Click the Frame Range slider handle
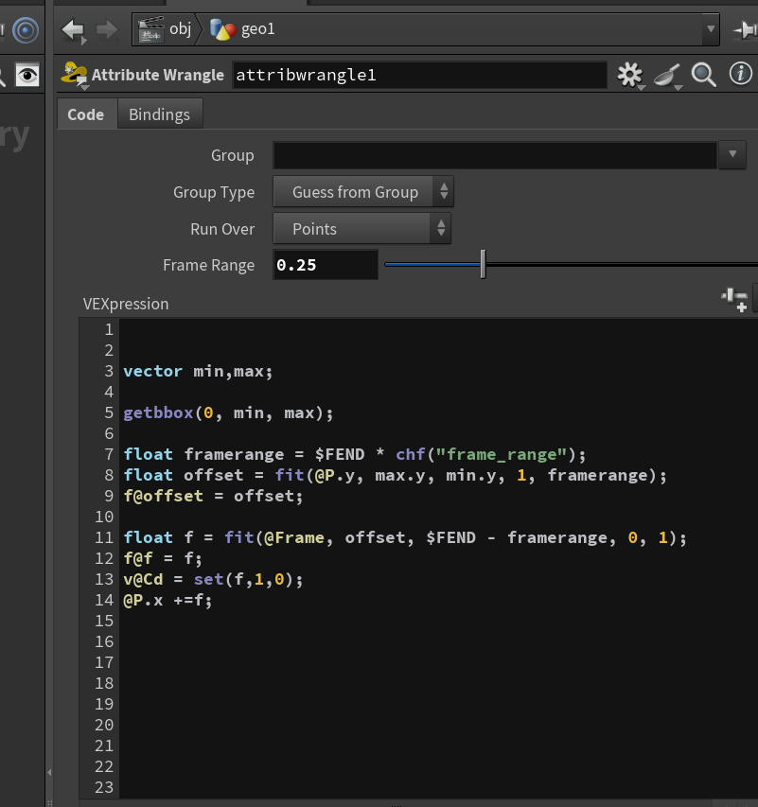758x807 pixels. [x=483, y=265]
